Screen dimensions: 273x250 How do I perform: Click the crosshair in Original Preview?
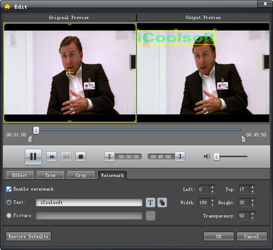[x=69, y=73]
